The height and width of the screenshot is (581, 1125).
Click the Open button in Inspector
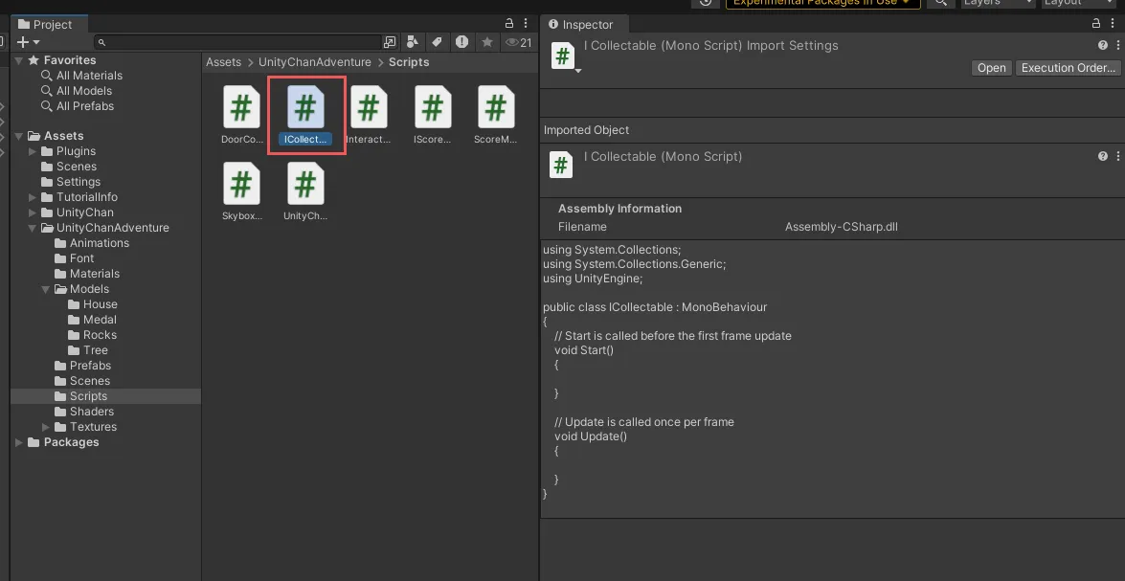click(991, 68)
